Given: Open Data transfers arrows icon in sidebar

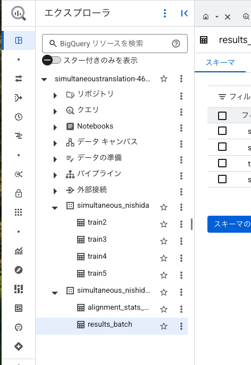Looking at the screenshot, I should coord(19,79).
